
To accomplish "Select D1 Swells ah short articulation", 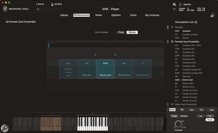I will (x=186, y=94).
